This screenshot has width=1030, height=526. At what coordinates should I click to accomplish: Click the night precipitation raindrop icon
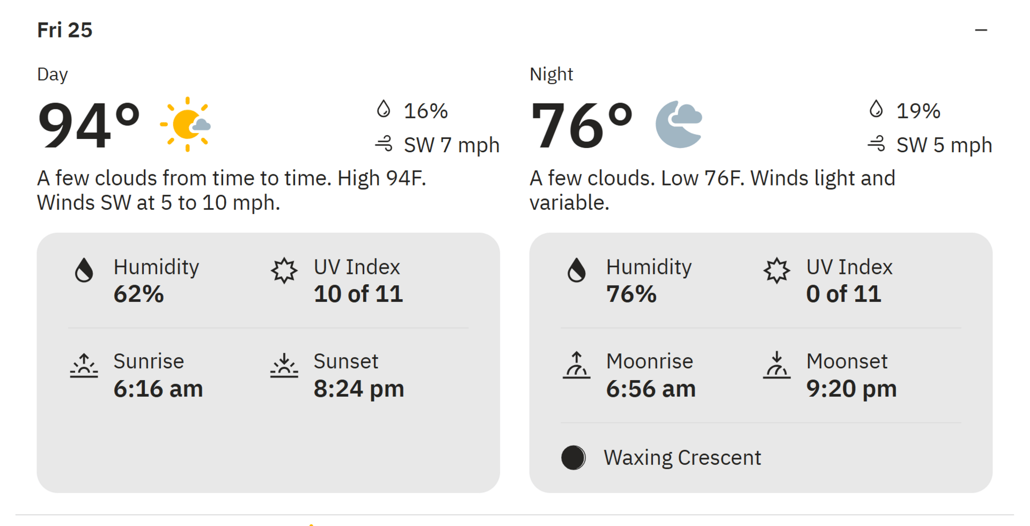point(876,109)
